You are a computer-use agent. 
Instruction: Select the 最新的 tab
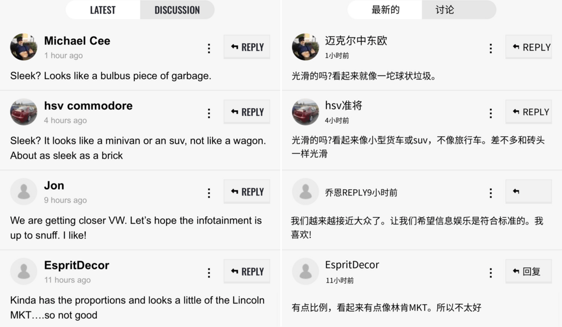[x=385, y=10]
